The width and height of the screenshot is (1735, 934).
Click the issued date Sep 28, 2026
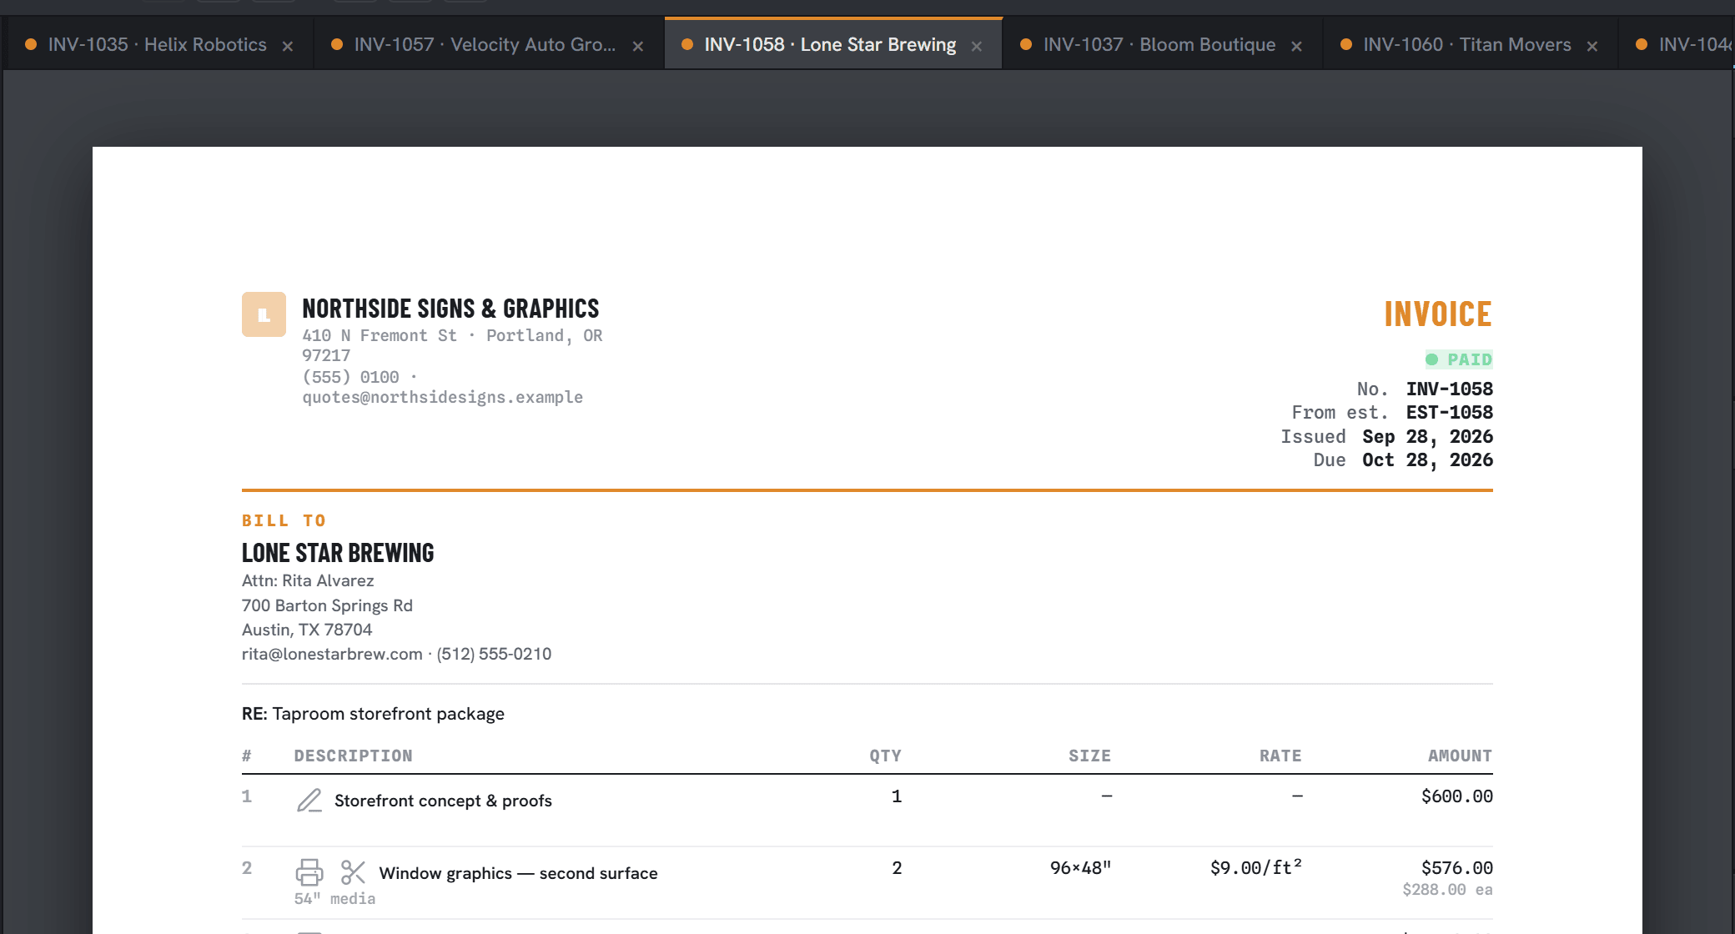1427,436
